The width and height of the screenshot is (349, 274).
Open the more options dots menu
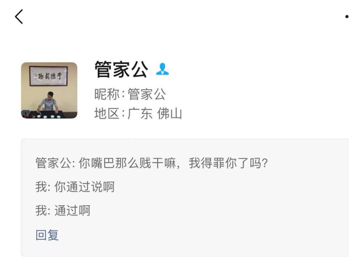(x=347, y=16)
